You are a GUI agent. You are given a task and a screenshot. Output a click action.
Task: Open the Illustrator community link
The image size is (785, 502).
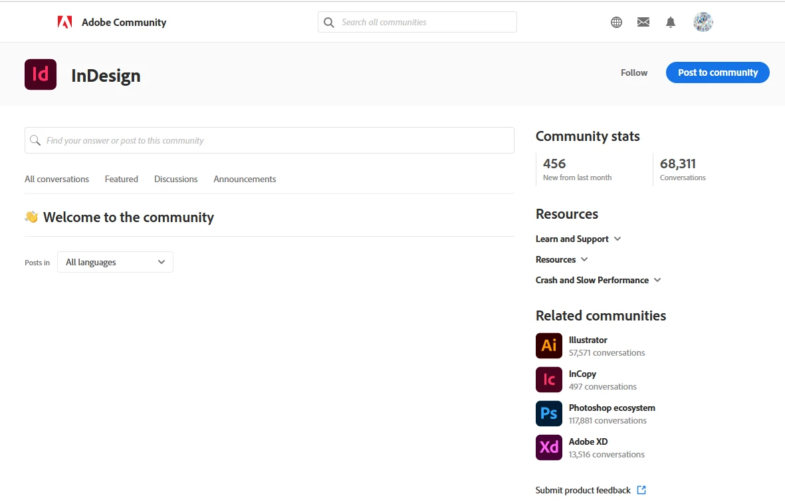click(588, 340)
